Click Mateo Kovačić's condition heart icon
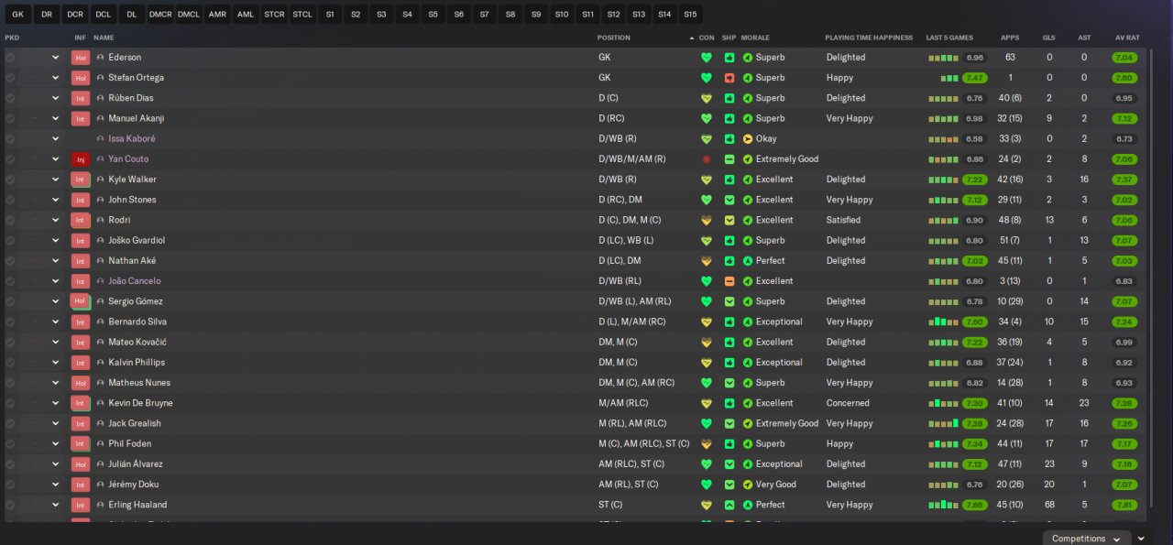This screenshot has width=1173, height=545. pos(706,342)
